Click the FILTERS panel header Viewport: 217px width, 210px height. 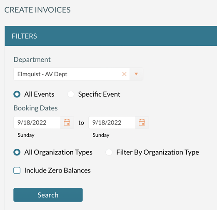[x=111, y=36]
